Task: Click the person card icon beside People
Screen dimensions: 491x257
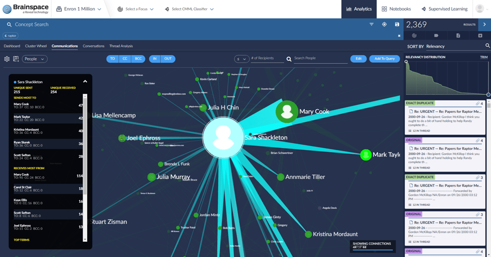Action: point(16,59)
